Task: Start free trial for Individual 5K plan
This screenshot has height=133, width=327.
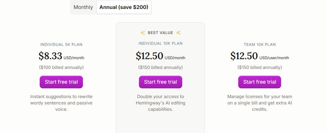Action: (x=61, y=82)
